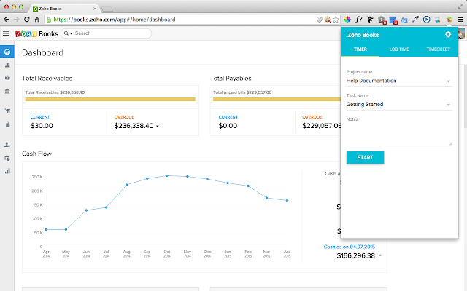The height and width of the screenshot is (291, 467).
Task: Open the sales cart icon in the sidebar
Action: (7, 111)
